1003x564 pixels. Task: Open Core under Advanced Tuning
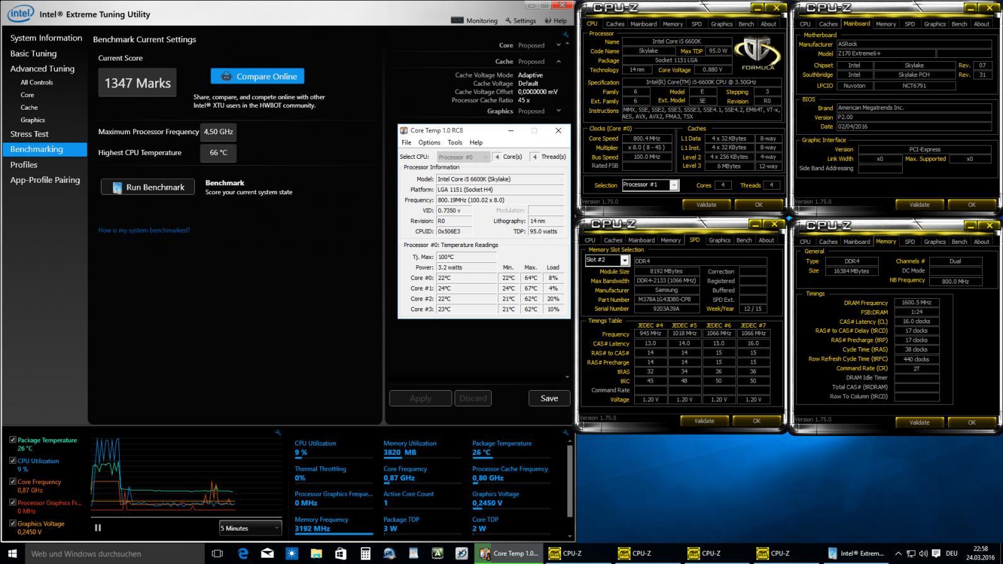(27, 95)
